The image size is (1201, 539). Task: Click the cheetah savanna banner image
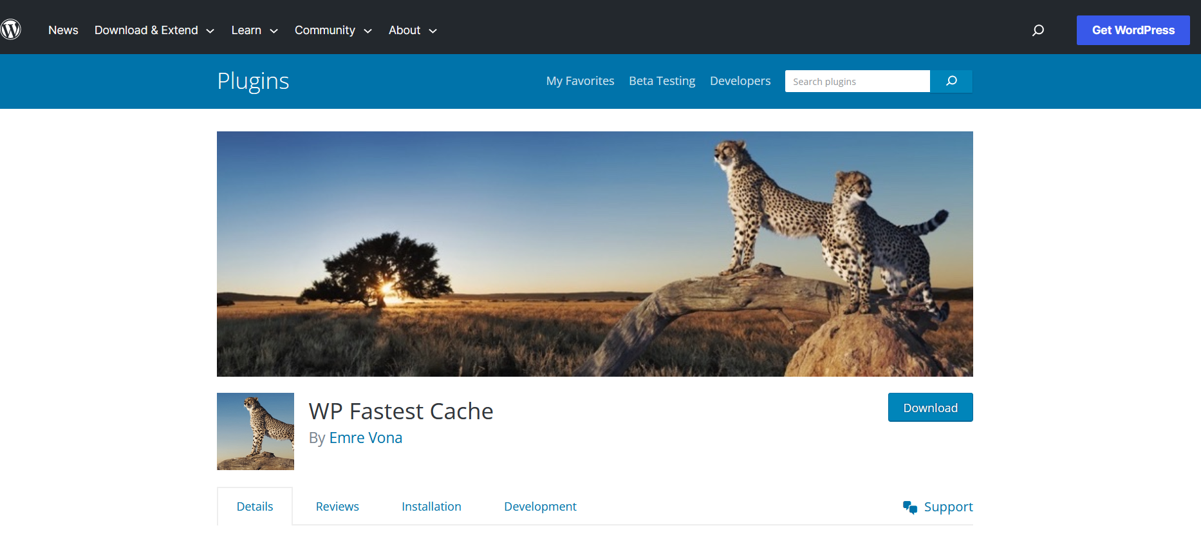tap(595, 254)
